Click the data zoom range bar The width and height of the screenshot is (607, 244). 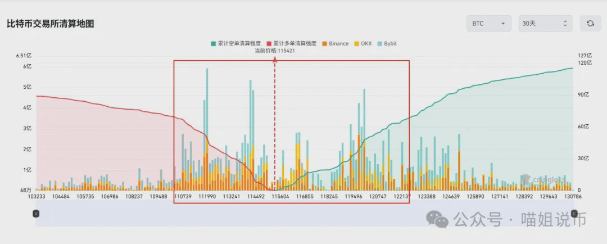coord(305,214)
